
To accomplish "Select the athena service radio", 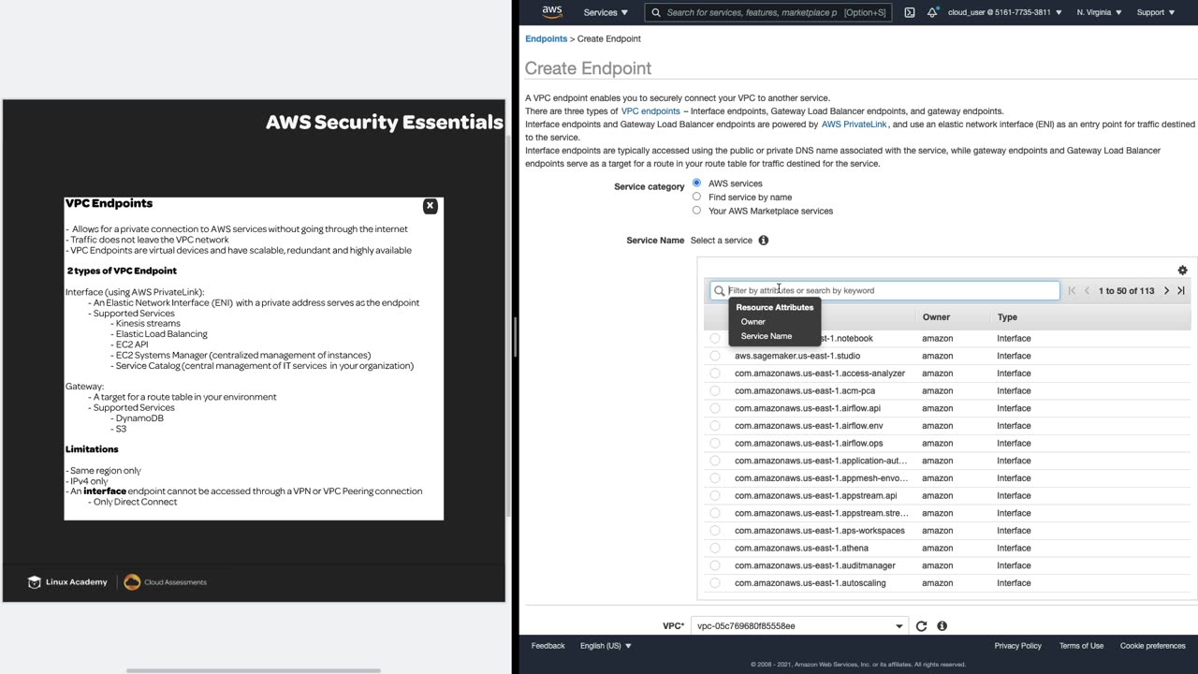I will (715, 549).
